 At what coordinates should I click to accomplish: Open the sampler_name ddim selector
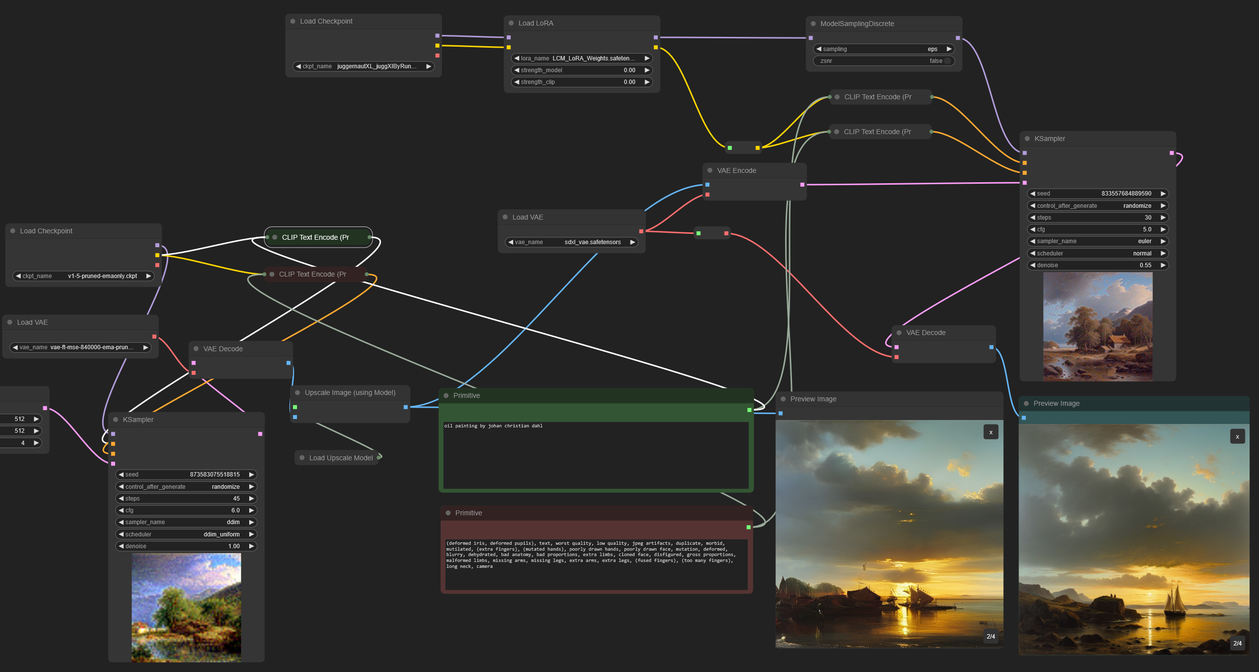(x=186, y=522)
